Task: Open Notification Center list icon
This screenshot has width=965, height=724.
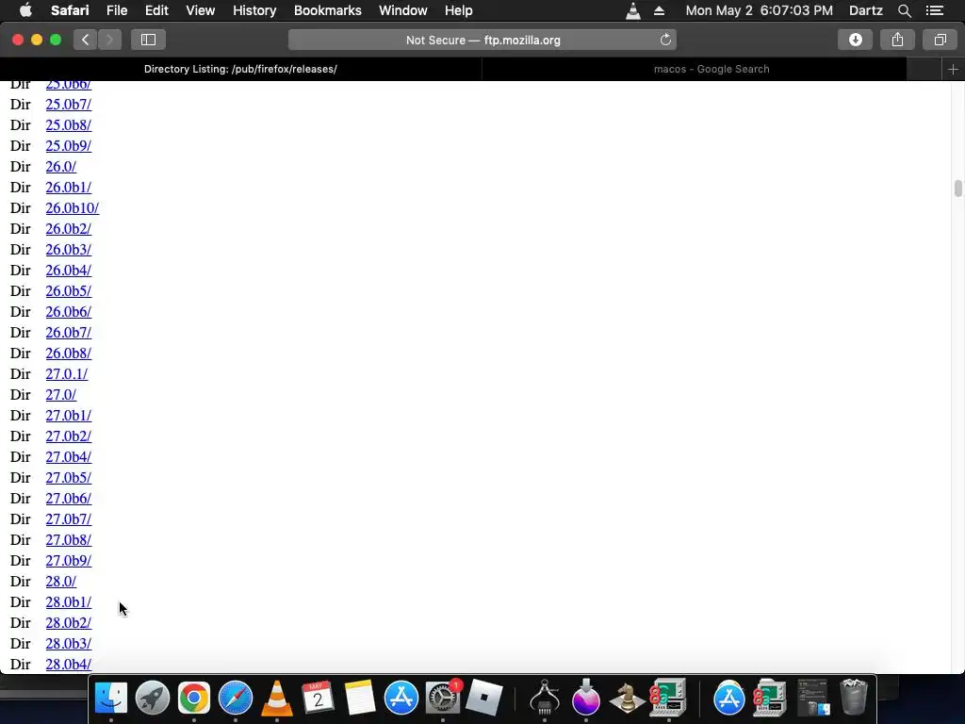Action: click(x=935, y=10)
